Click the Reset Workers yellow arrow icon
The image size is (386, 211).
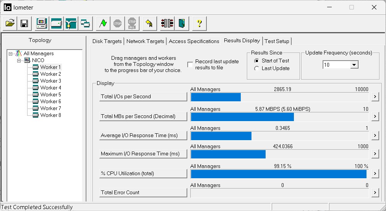click(x=149, y=24)
